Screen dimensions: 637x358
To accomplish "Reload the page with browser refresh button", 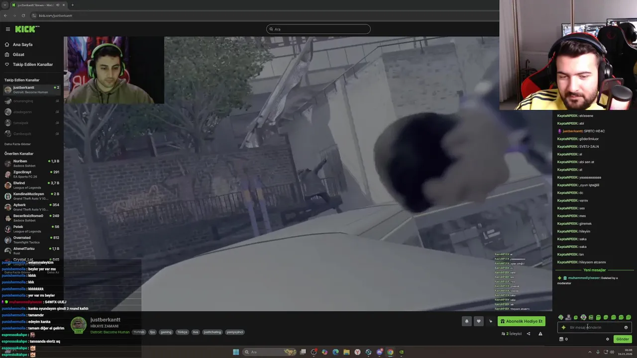I will [23, 15].
